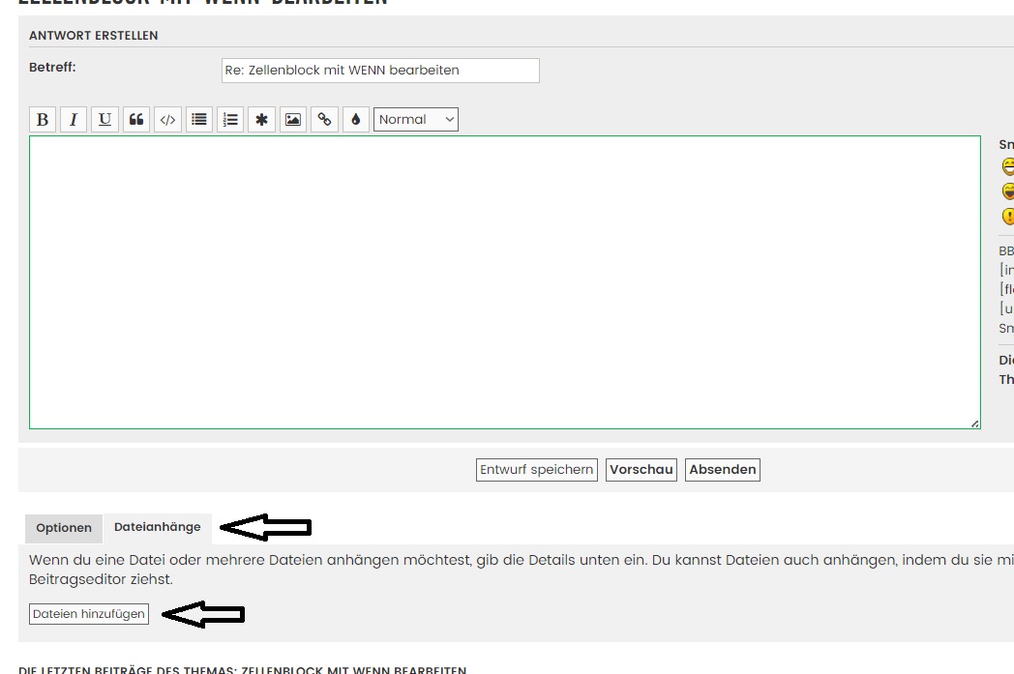Add a list item asterisk

point(261,120)
